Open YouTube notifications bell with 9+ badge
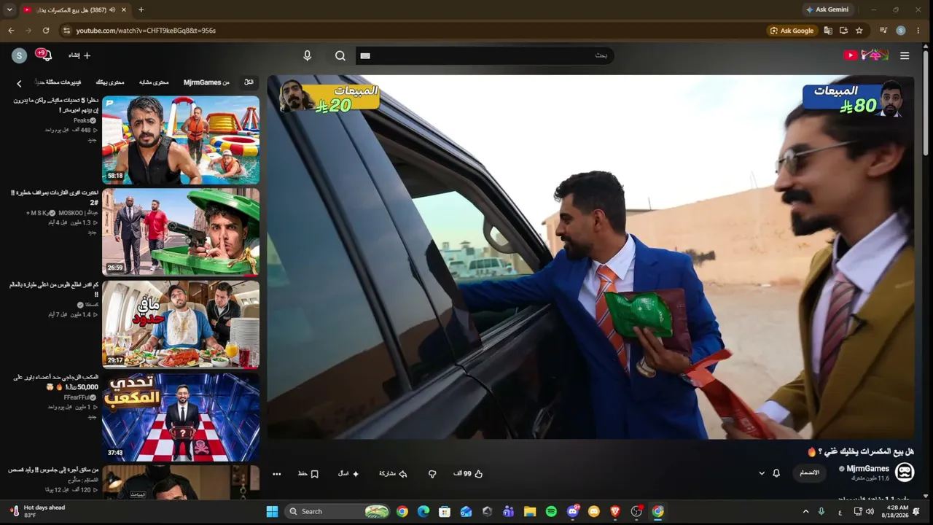 [45, 55]
